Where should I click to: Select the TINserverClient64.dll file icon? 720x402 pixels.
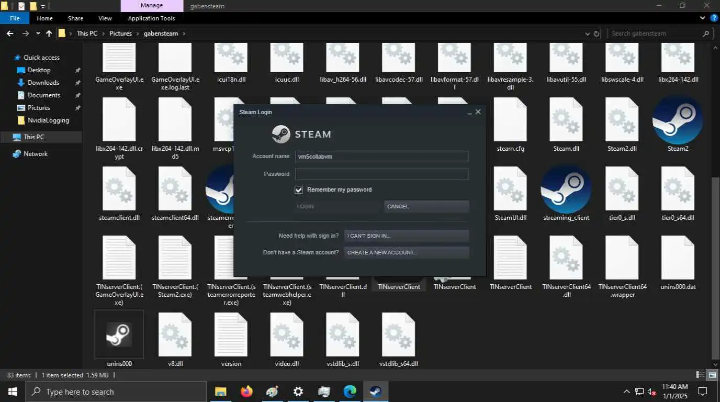pyautogui.click(x=566, y=258)
